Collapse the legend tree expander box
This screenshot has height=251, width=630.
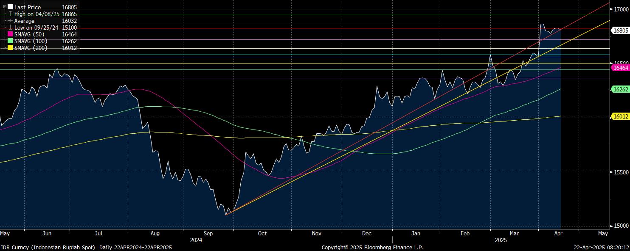[x=5, y=7]
